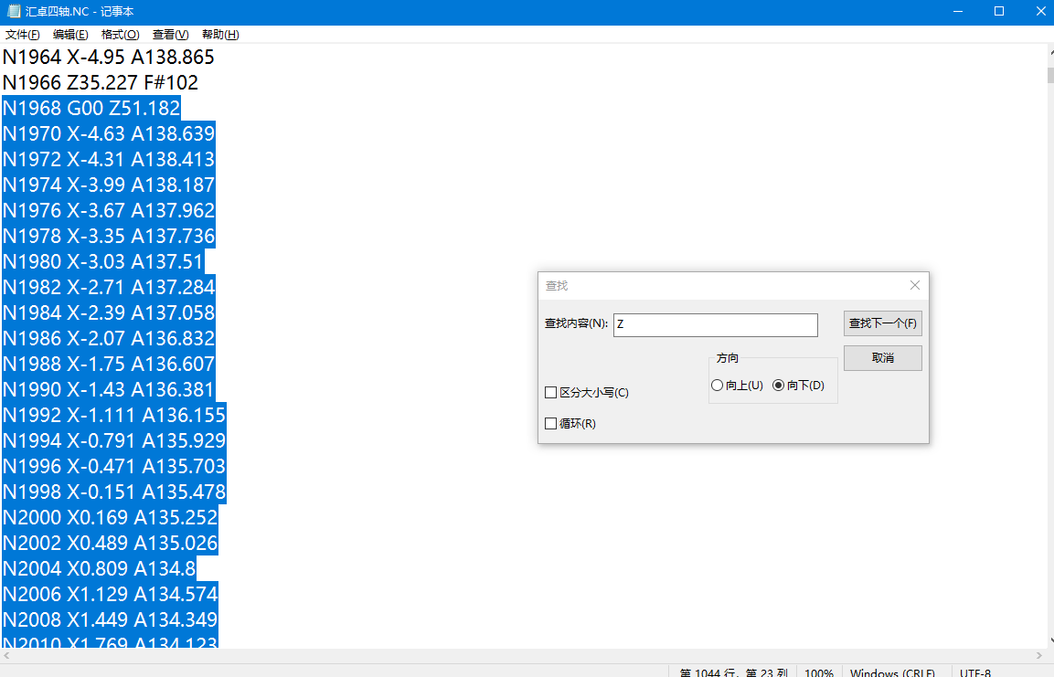Click line N2006 X1.129 A134.574
Viewport: 1054px width, 677px height.
(x=111, y=594)
